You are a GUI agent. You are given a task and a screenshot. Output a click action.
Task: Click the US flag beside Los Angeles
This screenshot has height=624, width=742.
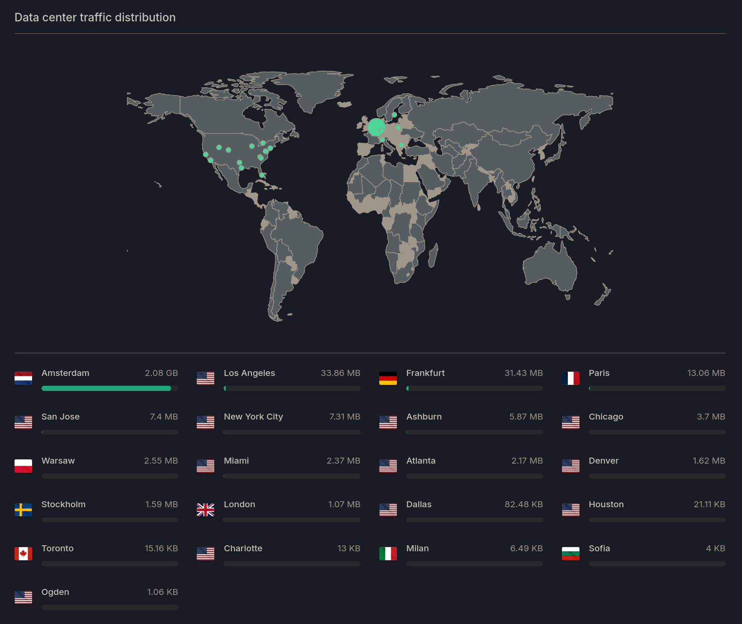[205, 378]
